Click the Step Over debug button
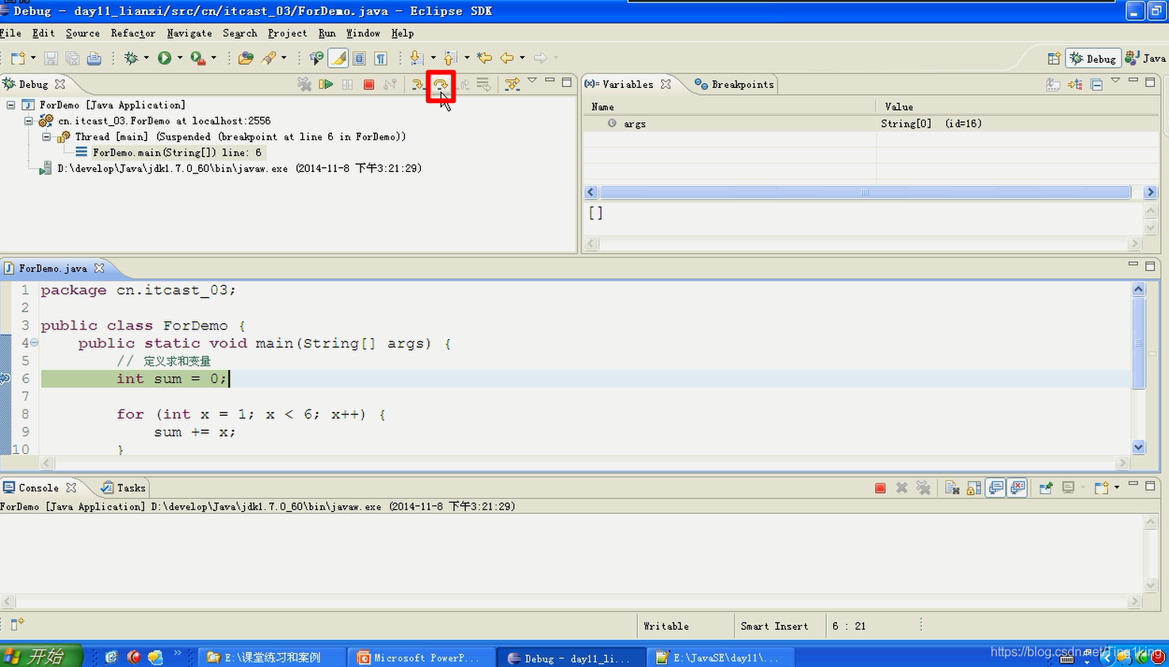The height and width of the screenshot is (667, 1169). click(x=441, y=84)
